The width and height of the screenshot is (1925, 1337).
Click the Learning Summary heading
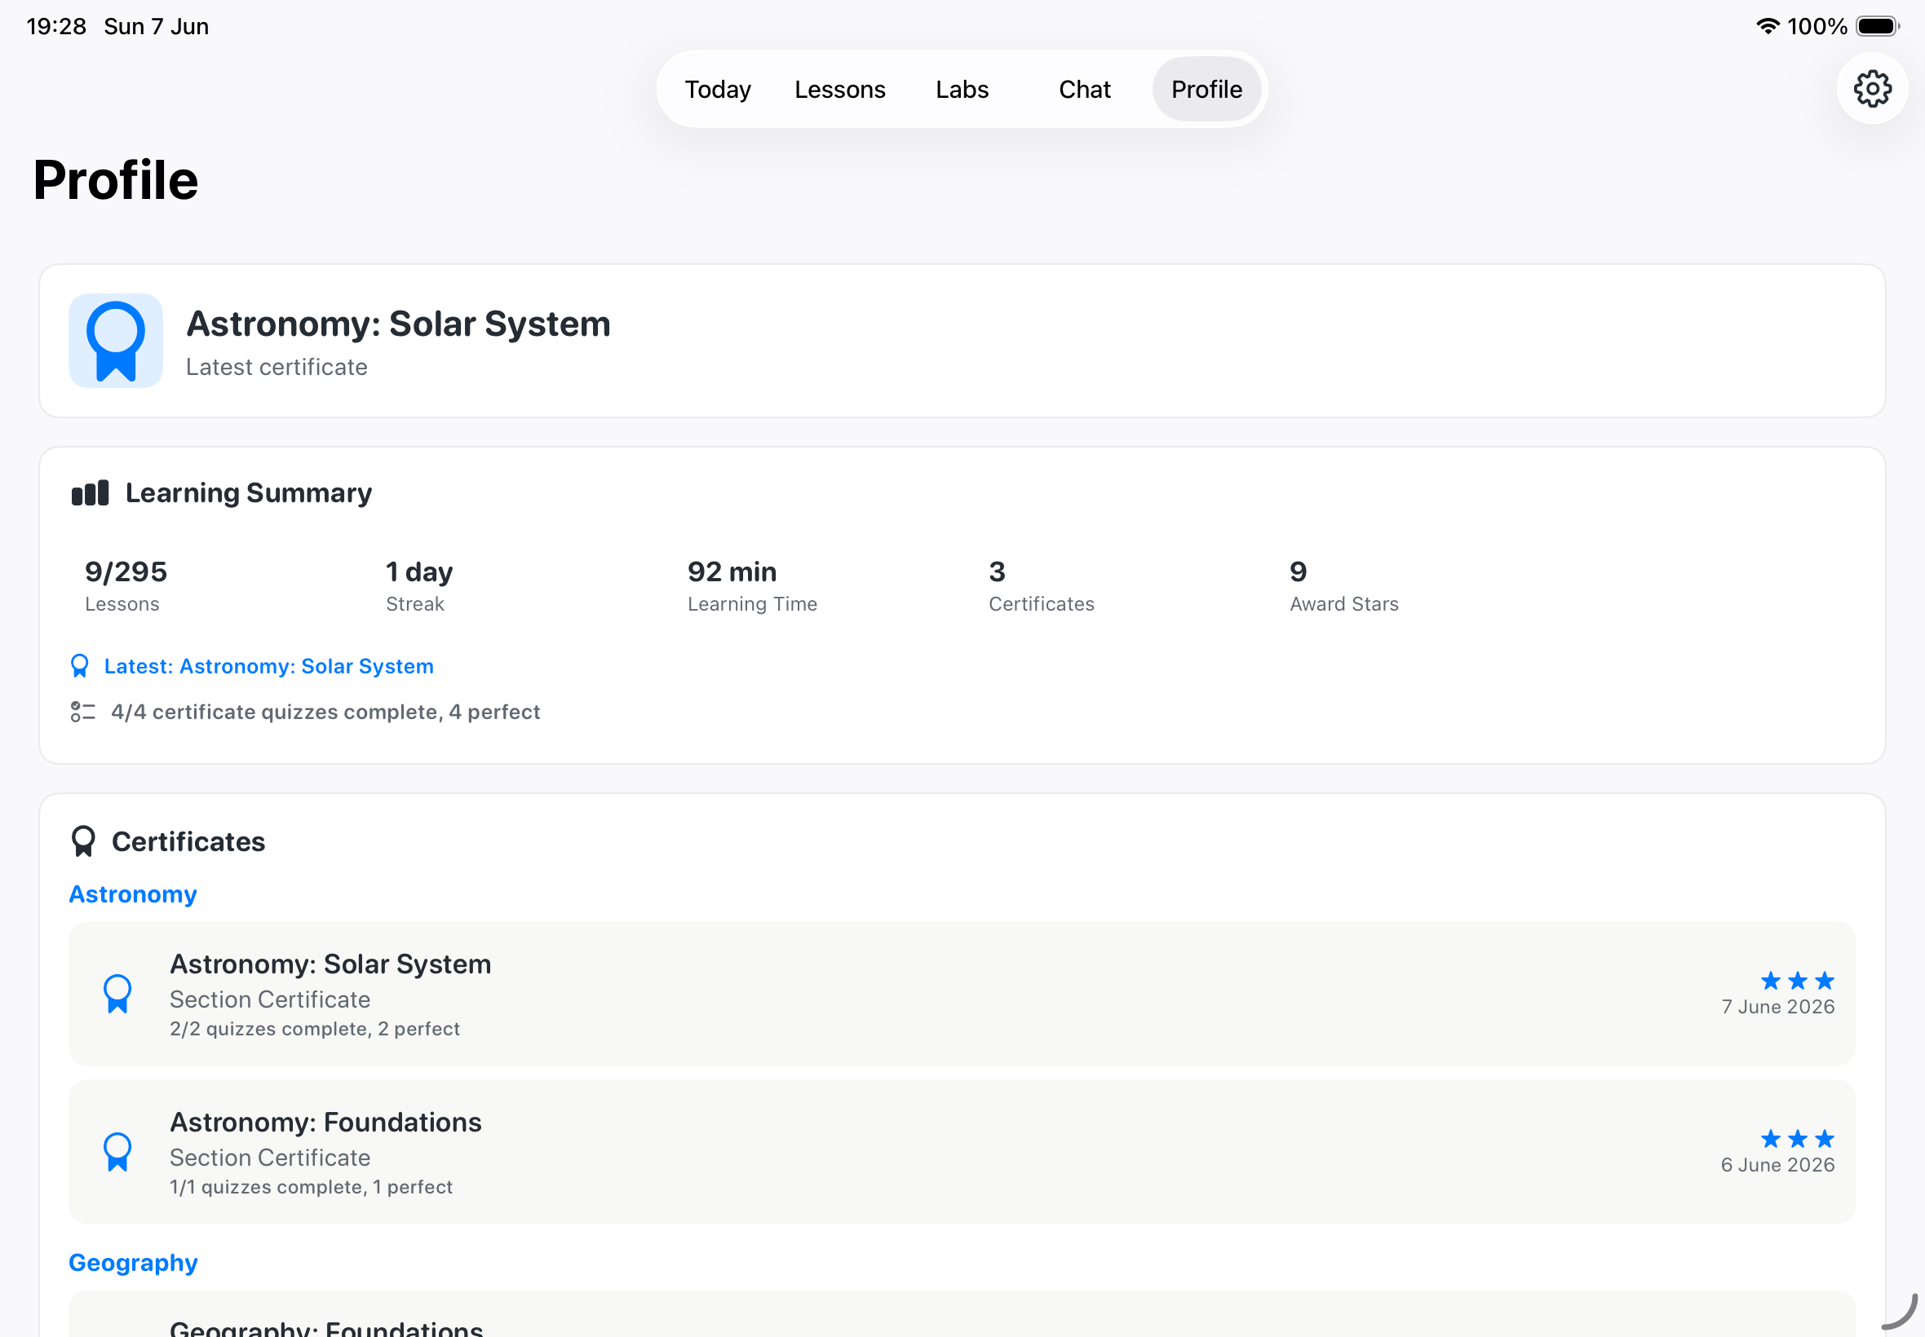(248, 492)
